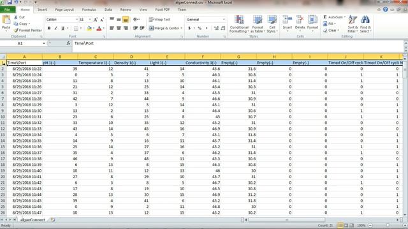Click Undo in Quick Access toolbar
This screenshot has width=408, height=229.
[17, 3]
